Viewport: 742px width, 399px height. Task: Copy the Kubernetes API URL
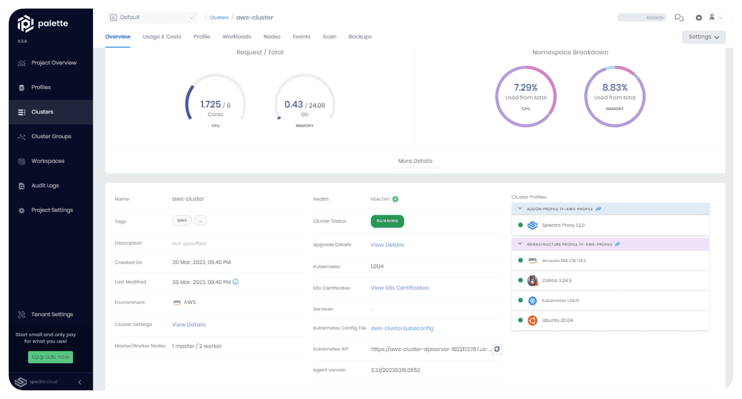[497, 349]
